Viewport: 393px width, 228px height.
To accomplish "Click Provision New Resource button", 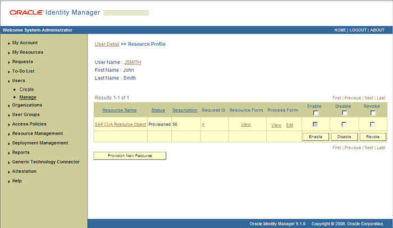I will point(130,156).
